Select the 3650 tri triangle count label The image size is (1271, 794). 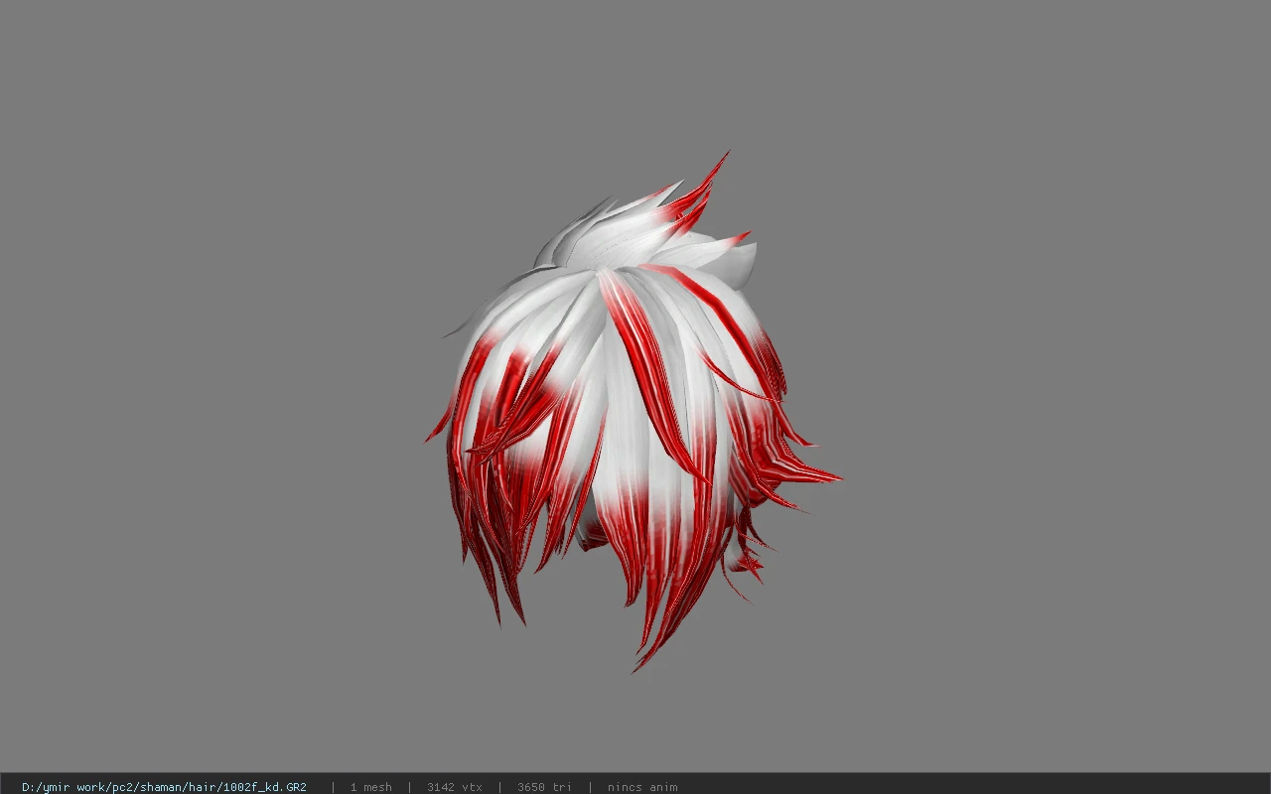[x=544, y=787]
